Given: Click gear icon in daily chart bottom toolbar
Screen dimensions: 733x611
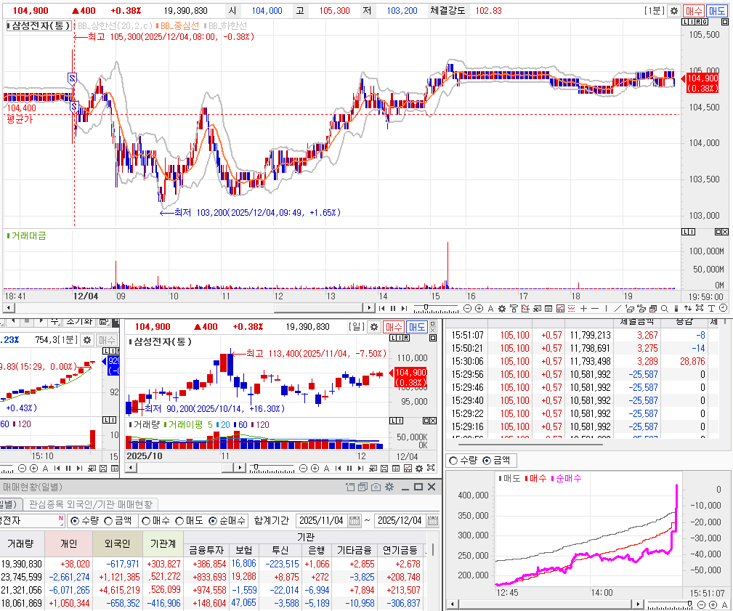Looking at the screenshot, I should pyautogui.click(x=419, y=468).
